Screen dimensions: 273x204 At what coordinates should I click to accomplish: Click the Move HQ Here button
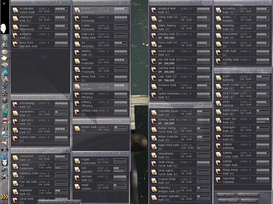[248, 195]
